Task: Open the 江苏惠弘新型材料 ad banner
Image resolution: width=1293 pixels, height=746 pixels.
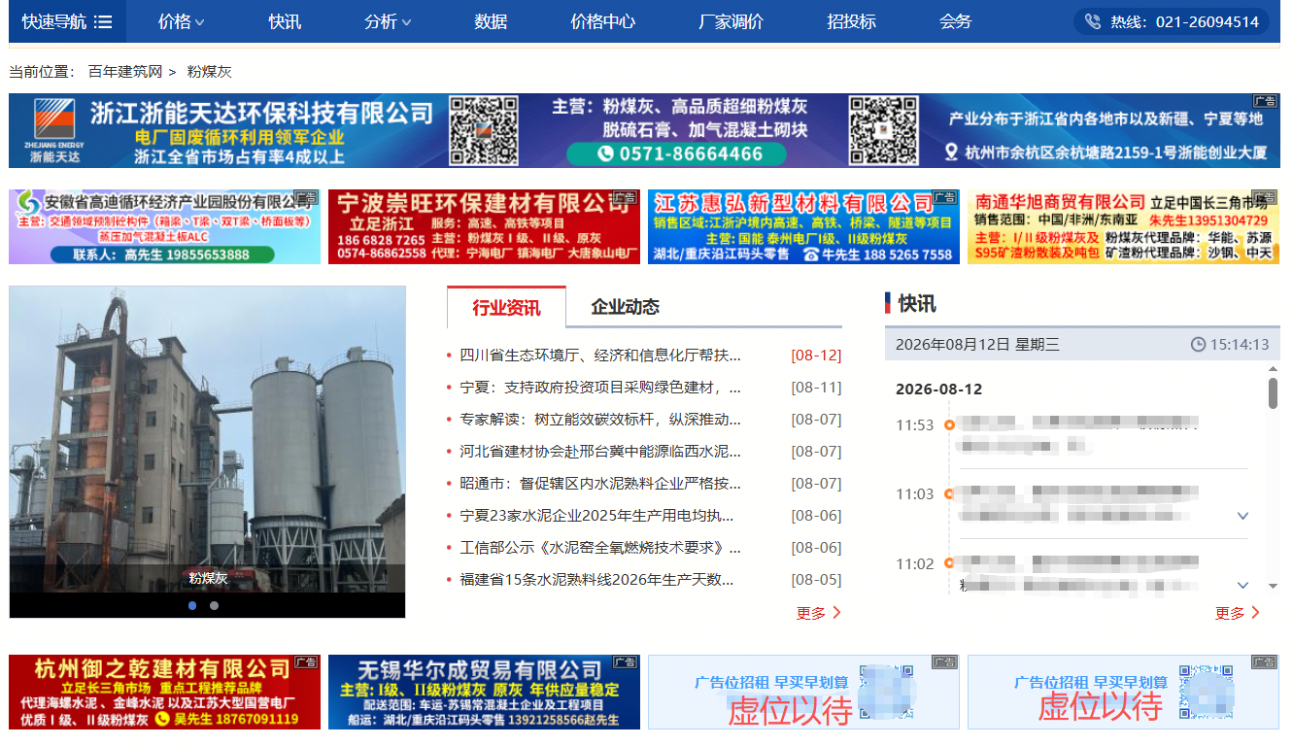Action: tap(803, 227)
